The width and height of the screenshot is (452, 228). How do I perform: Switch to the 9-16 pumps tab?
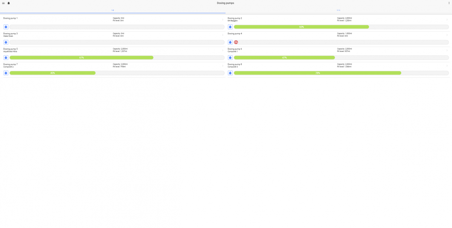[339, 10]
